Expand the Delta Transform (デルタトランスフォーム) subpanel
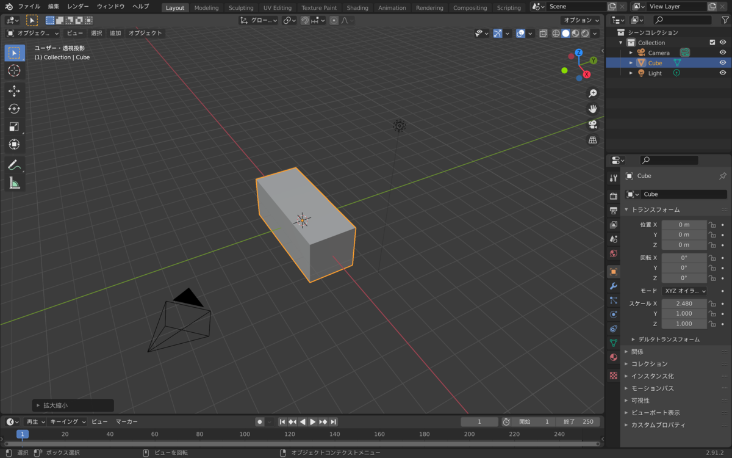 click(669, 339)
